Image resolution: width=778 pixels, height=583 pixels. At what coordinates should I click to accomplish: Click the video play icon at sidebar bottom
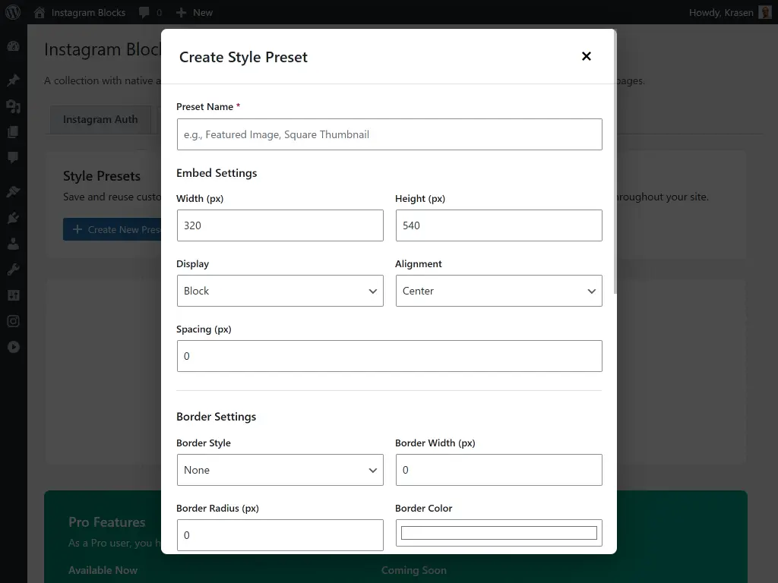click(12, 347)
